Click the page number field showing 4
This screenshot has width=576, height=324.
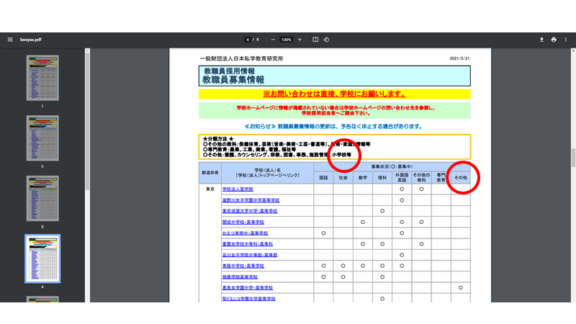248,40
